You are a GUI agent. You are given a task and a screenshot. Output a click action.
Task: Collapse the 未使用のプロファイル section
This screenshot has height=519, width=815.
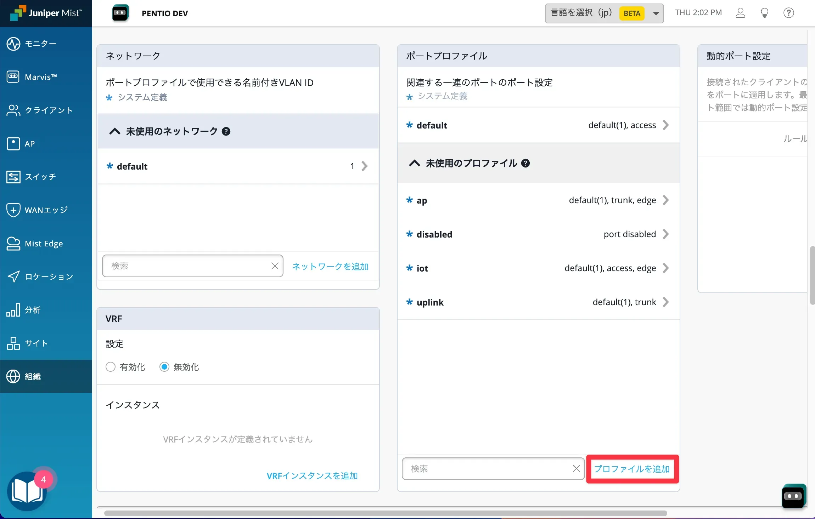pos(414,163)
